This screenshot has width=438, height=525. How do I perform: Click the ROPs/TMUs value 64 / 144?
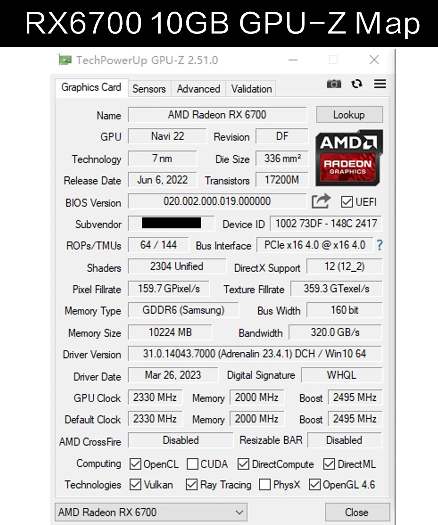[x=158, y=245]
